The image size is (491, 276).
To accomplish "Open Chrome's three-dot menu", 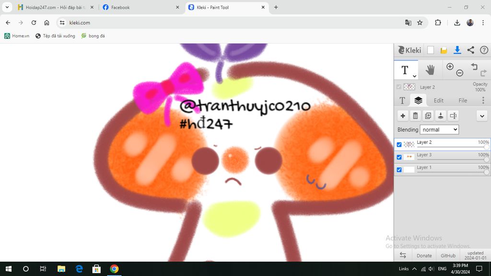I will 483,23.
